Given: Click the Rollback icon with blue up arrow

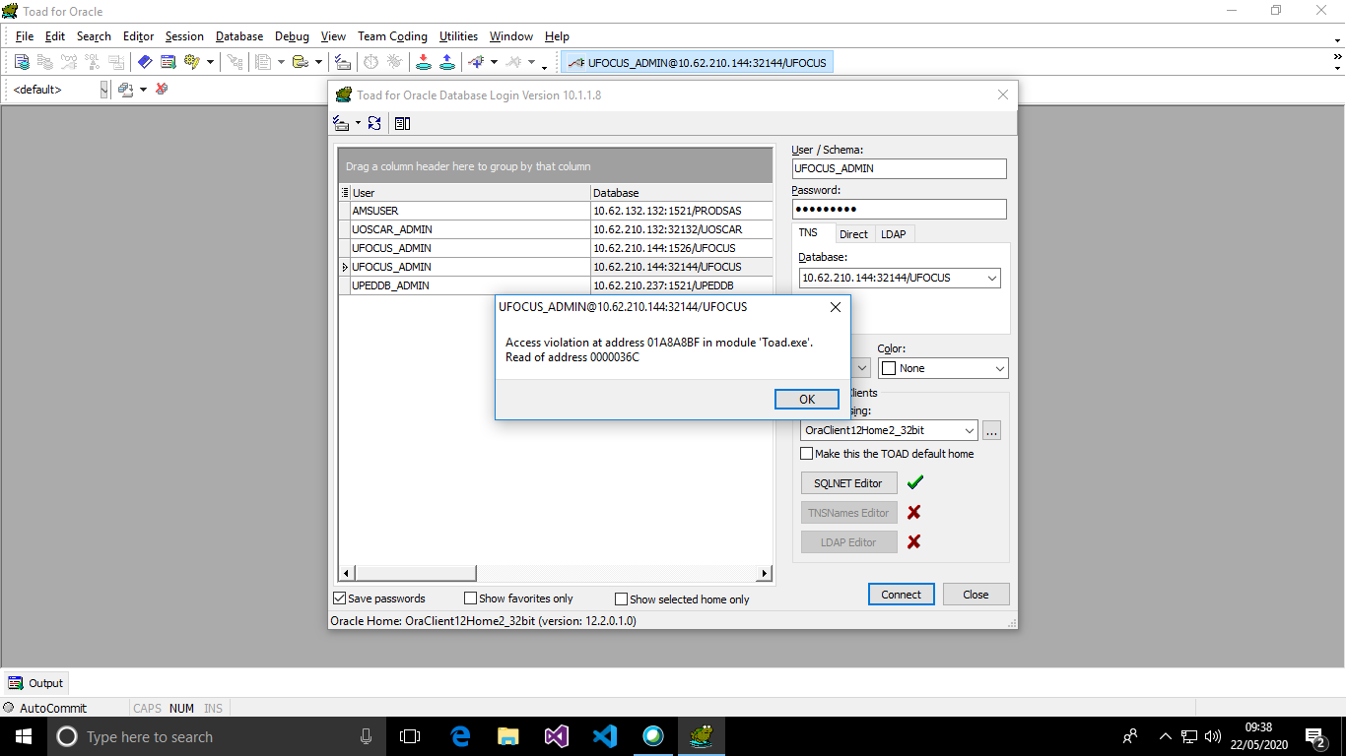Looking at the screenshot, I should pos(446,62).
